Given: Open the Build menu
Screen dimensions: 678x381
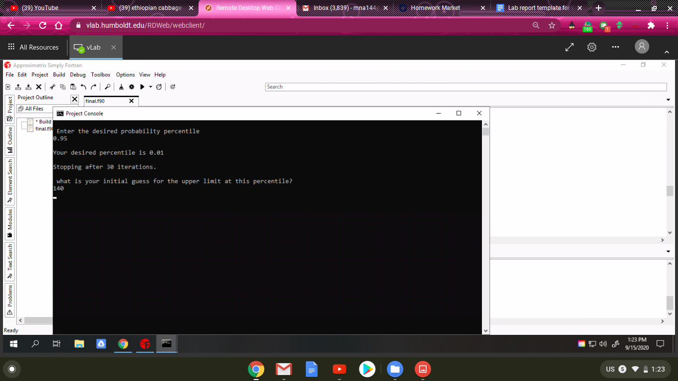Looking at the screenshot, I should pyautogui.click(x=59, y=74).
